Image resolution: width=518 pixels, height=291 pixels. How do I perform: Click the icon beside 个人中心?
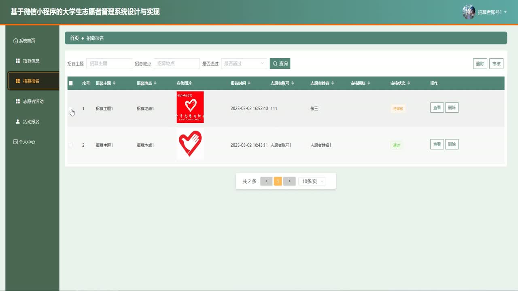(x=16, y=142)
